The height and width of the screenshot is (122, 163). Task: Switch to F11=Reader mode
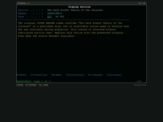click(95, 75)
